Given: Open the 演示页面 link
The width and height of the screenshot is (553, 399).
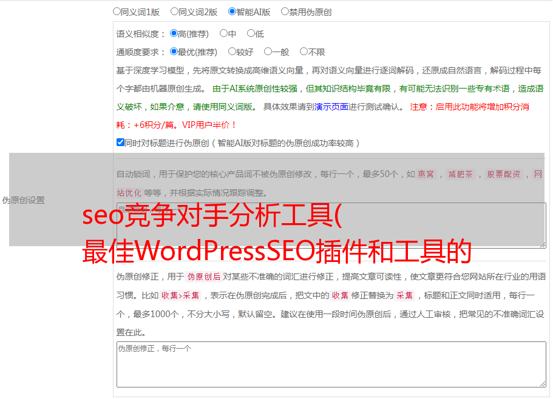Looking at the screenshot, I should [x=331, y=107].
